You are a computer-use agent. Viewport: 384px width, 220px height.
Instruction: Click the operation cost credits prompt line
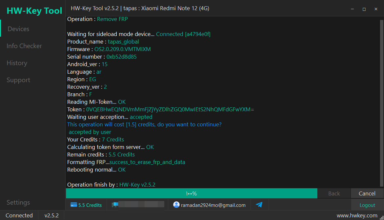145,124
